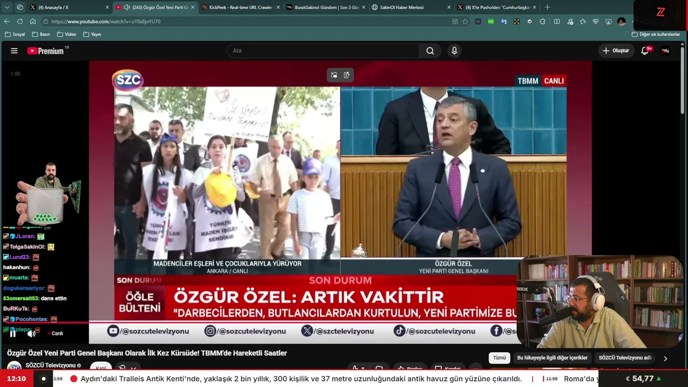Go back with the browser back arrow
Viewport: 688px width, 387px height.
7,21
